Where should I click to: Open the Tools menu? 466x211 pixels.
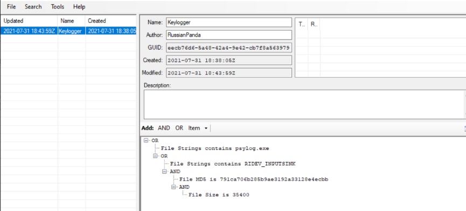pos(57,6)
